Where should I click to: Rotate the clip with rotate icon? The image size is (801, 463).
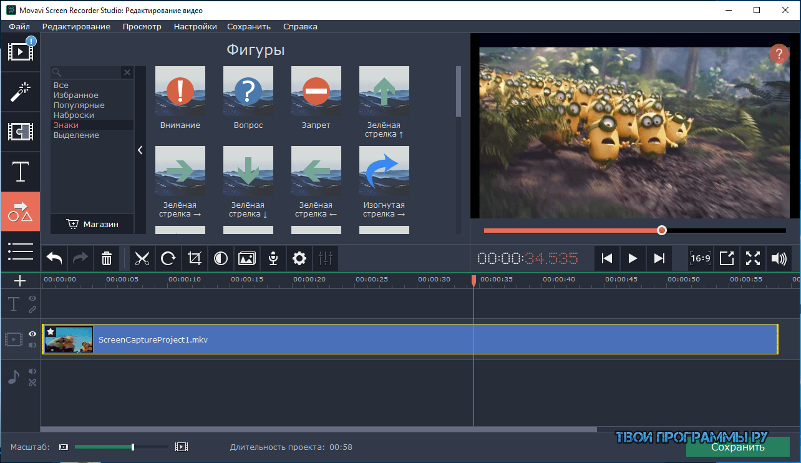[168, 258]
